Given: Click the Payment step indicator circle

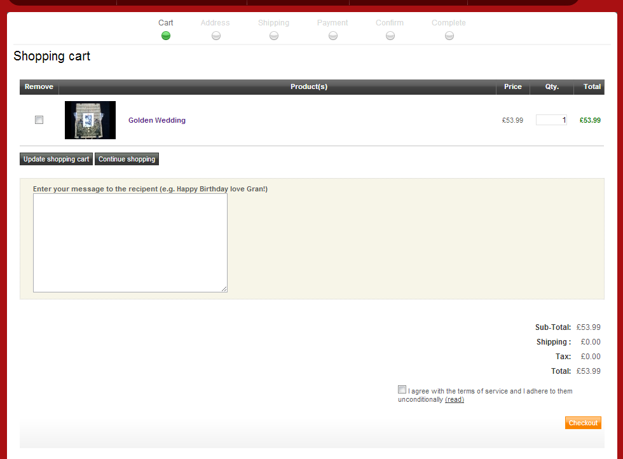Looking at the screenshot, I should 333,36.
